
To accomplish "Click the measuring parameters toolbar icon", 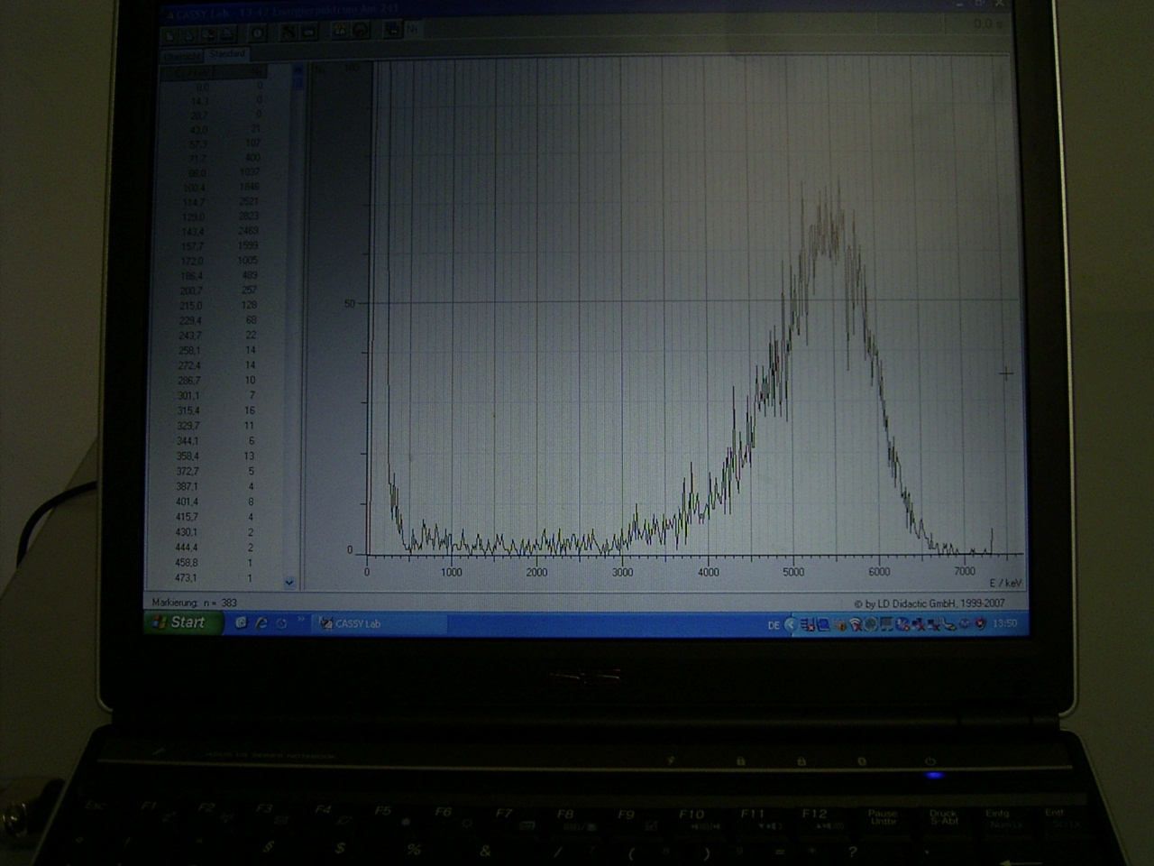I will pyautogui.click(x=308, y=32).
